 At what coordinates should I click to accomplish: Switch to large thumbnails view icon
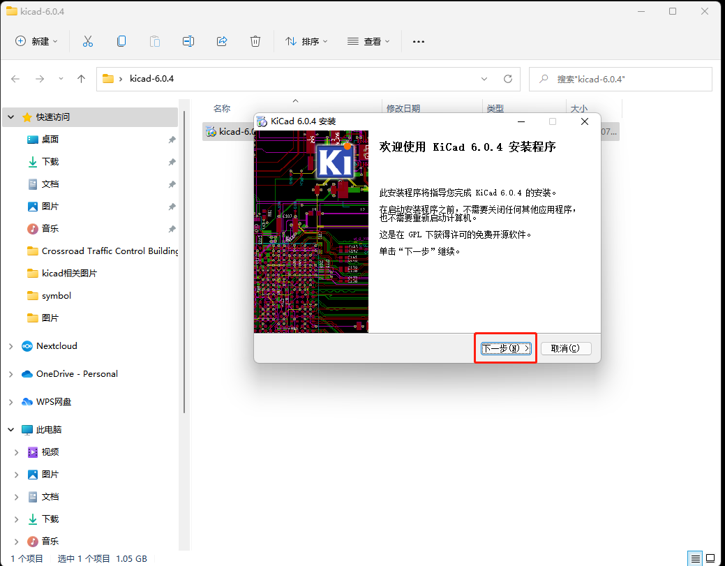(710, 559)
